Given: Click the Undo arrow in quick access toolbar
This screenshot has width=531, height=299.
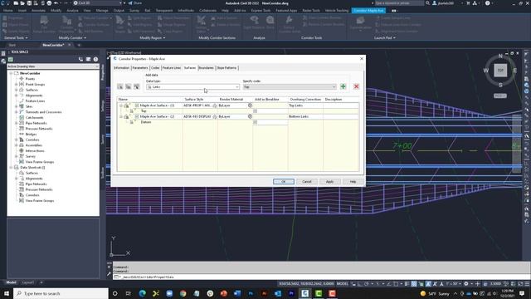Looking at the screenshot, I should (56, 3).
